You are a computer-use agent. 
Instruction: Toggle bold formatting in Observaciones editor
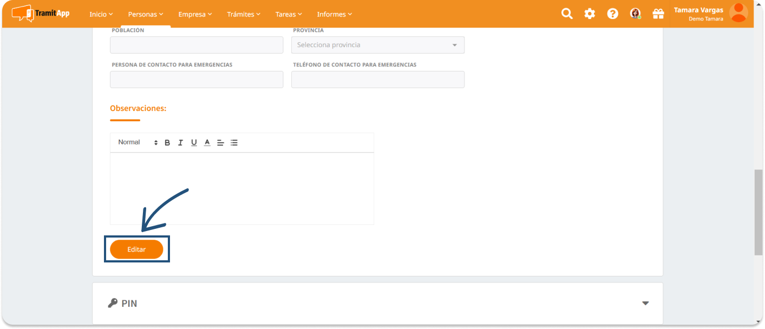[x=167, y=143]
